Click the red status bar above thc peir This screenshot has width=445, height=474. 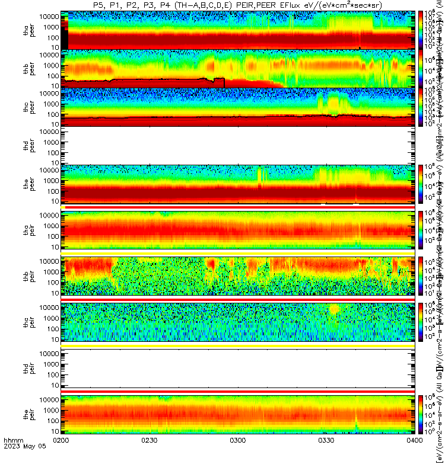tap(238, 300)
